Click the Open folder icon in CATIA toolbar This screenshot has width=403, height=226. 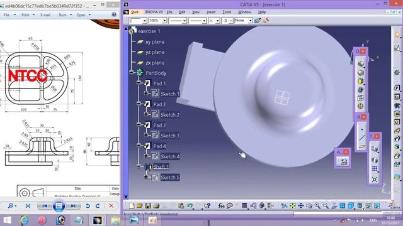(x=140, y=206)
